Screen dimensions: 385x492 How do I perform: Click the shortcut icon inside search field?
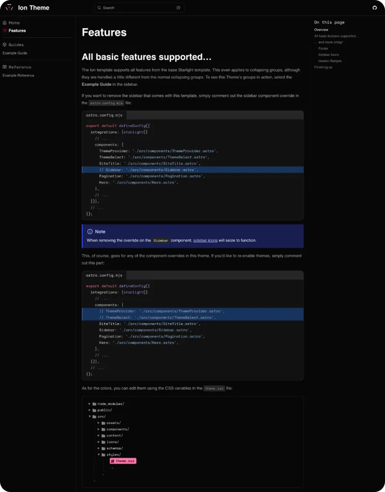pos(178,8)
